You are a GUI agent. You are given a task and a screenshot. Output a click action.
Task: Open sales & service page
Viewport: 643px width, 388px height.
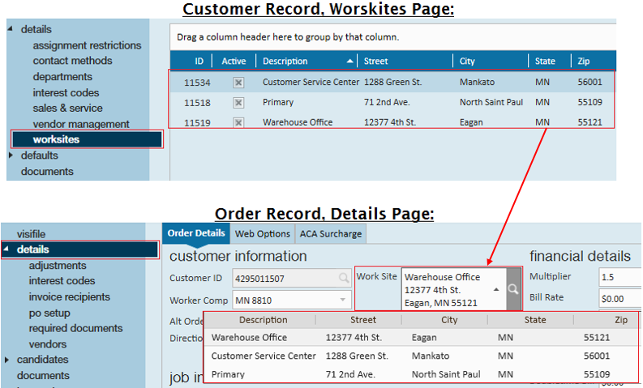tap(67, 109)
